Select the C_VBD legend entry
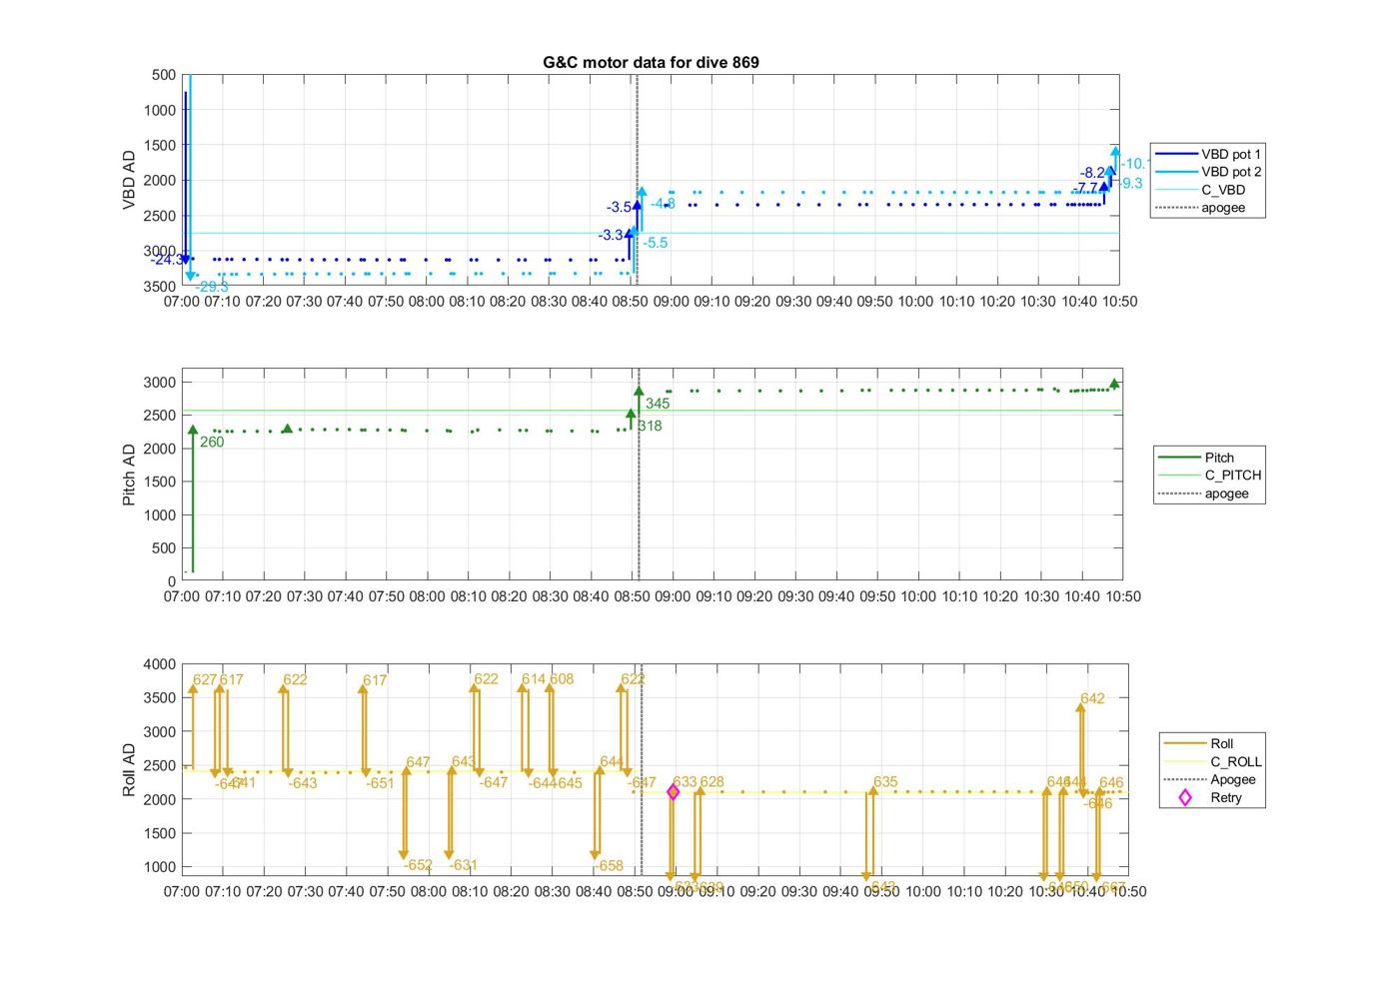This screenshot has width=1399, height=985. (x=1209, y=190)
